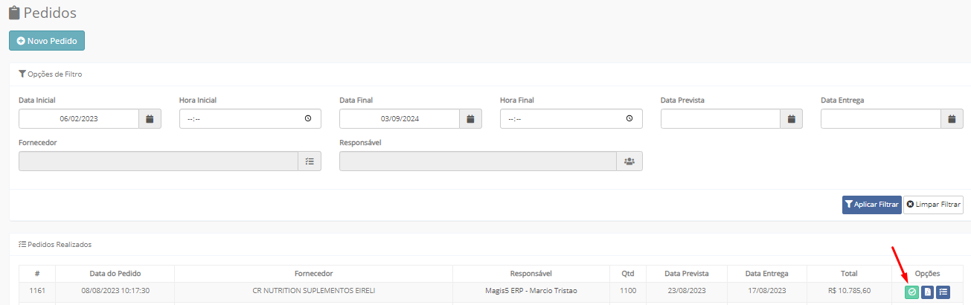971x305 pixels.
Task: Open calendar picker for Data Final
Action: tap(470, 119)
